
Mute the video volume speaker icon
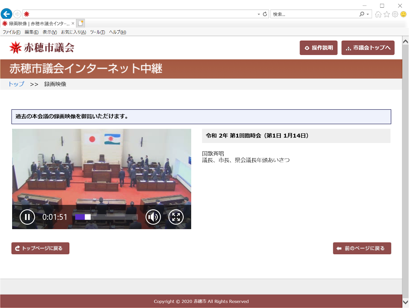(153, 217)
